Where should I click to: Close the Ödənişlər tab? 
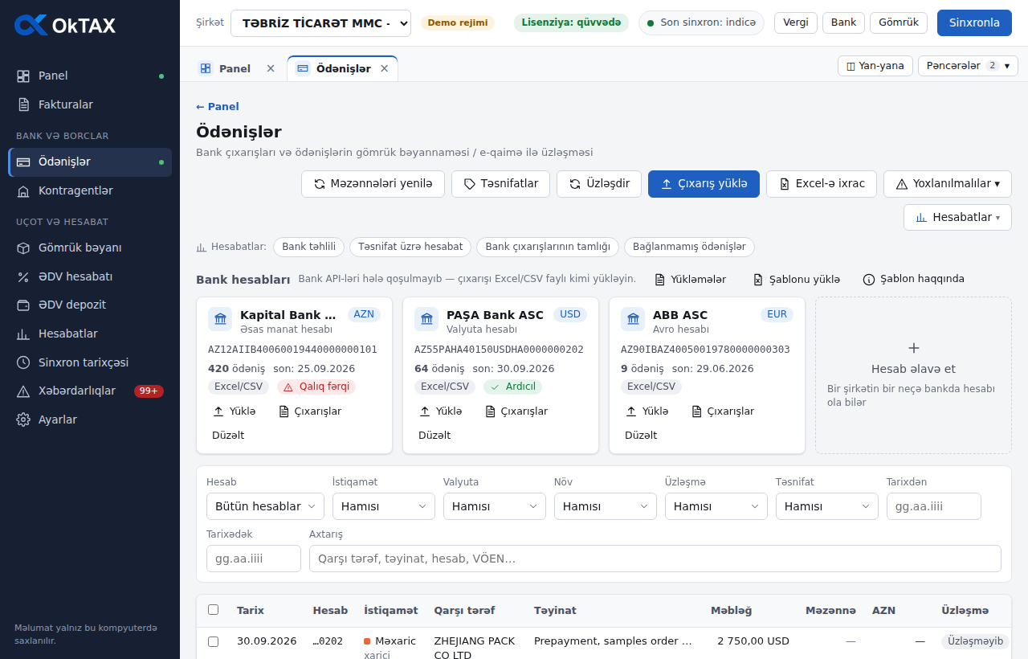(x=385, y=68)
